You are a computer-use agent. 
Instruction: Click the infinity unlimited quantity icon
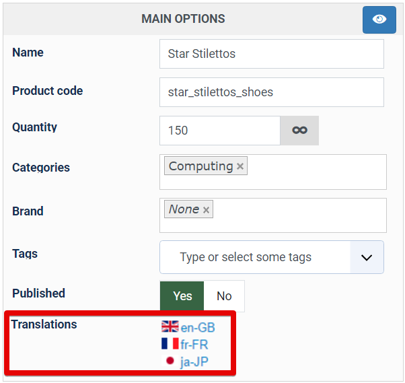299,131
